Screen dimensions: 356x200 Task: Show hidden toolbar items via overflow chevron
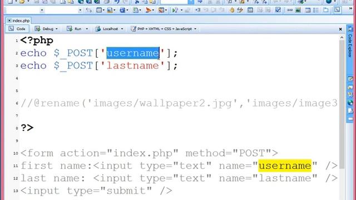pos(351,9)
